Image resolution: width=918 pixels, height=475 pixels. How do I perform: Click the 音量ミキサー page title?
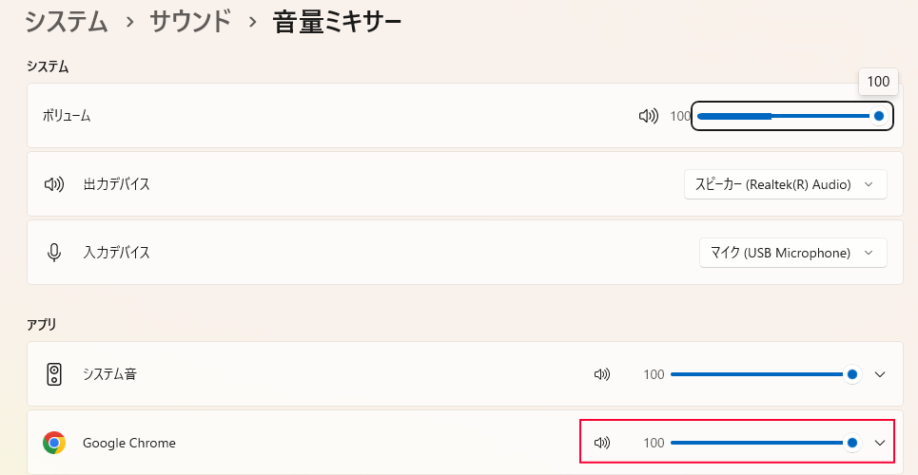click(x=337, y=21)
